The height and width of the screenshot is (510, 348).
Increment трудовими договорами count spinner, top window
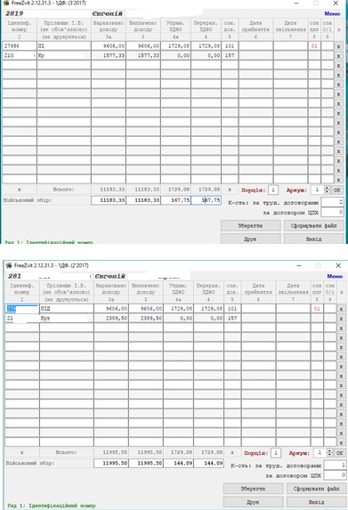click(x=341, y=200)
